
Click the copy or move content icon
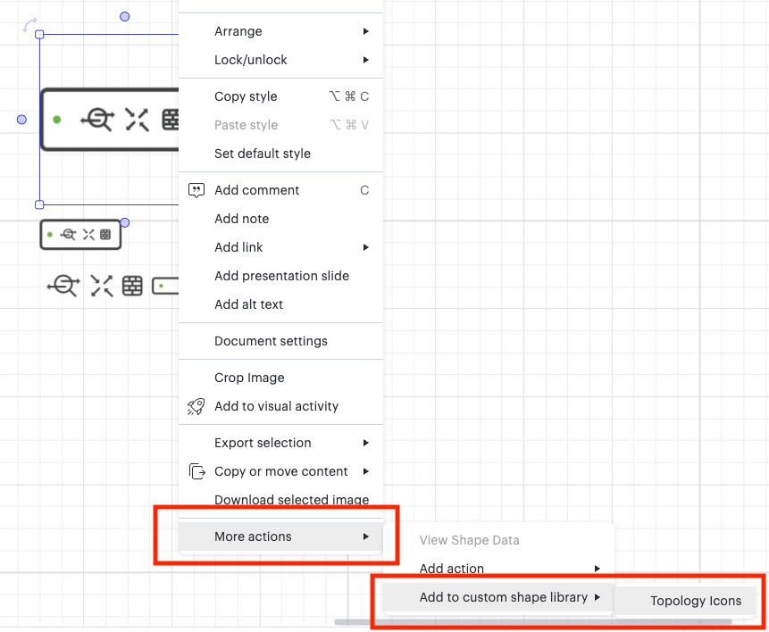point(196,471)
